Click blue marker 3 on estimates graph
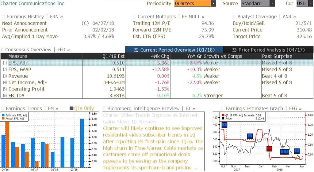 click(250, 136)
